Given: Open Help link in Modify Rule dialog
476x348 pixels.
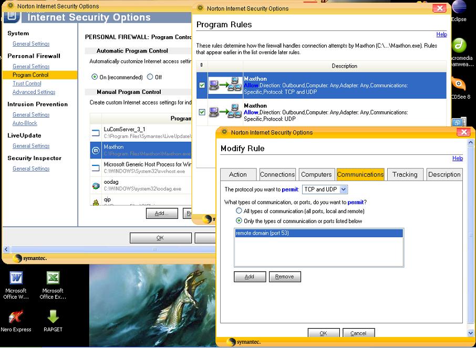Looking at the screenshot, I should click(458, 158).
